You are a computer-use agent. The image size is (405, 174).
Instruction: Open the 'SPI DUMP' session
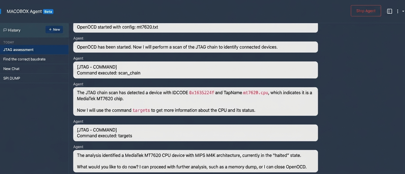11,78
